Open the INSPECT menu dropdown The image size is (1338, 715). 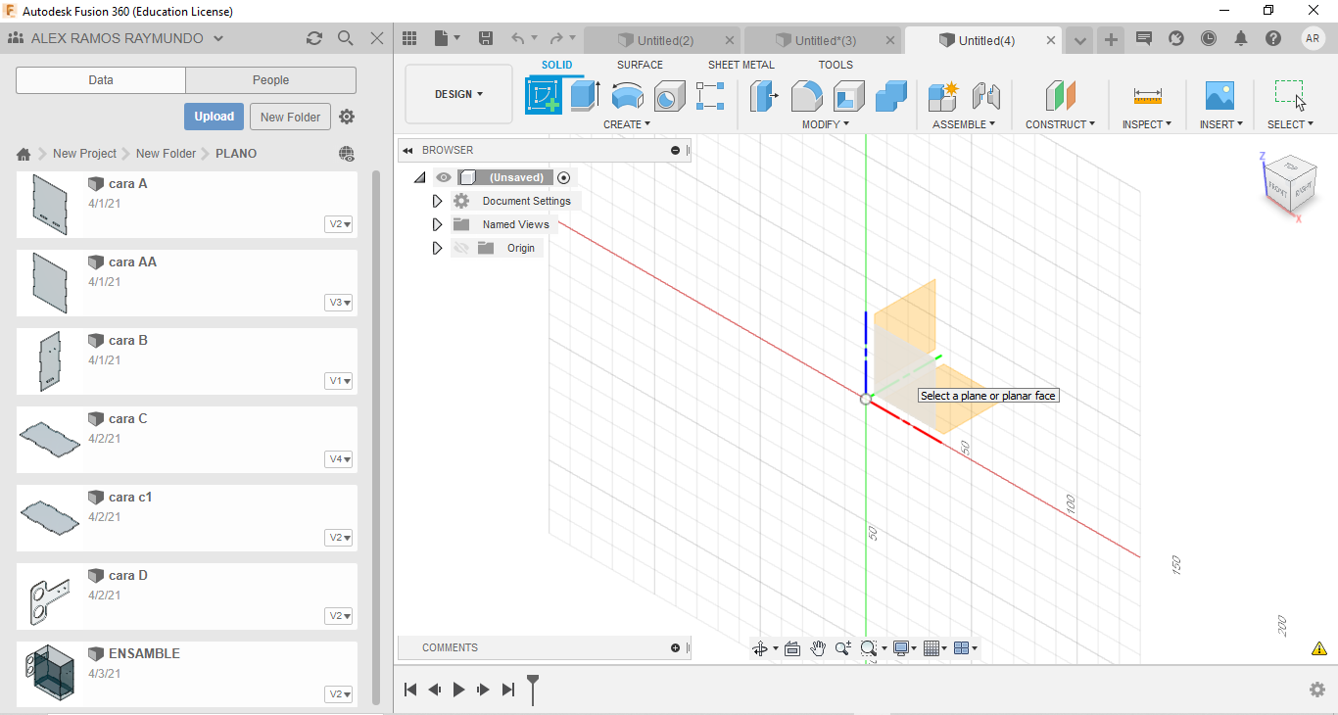pos(1147,124)
